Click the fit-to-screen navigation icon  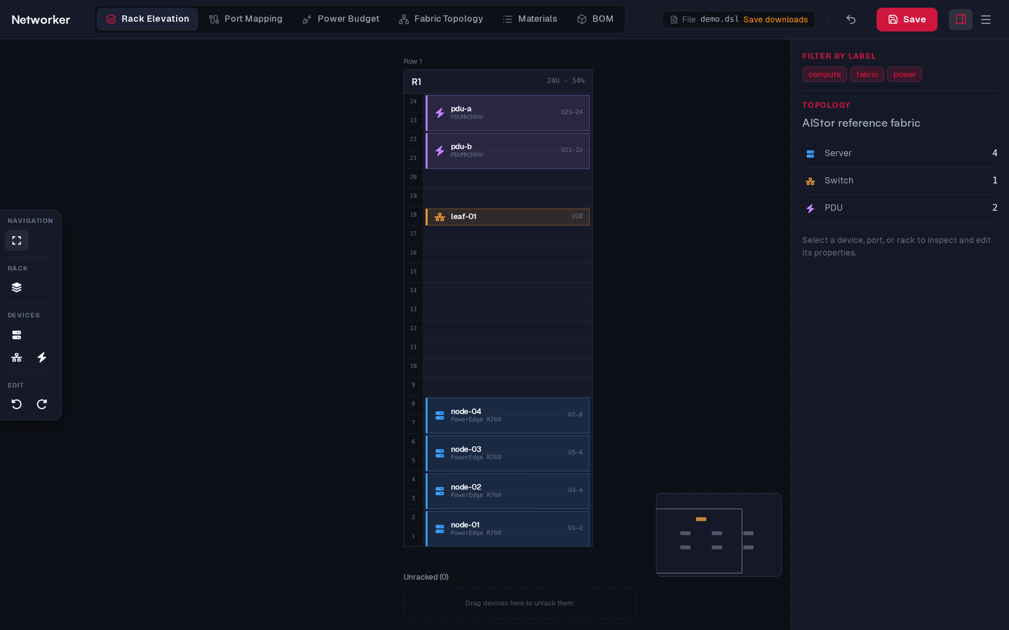(x=17, y=240)
